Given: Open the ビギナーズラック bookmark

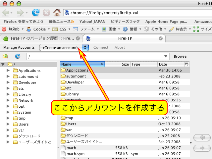Looking at the screenshot, I should point(125,22).
